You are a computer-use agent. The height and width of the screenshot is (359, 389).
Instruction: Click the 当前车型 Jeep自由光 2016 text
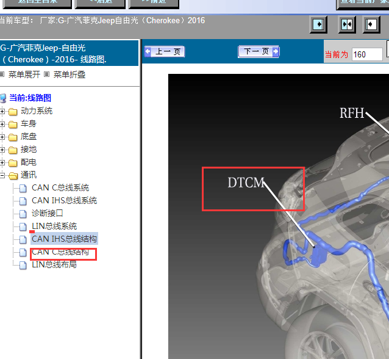[x=102, y=20]
